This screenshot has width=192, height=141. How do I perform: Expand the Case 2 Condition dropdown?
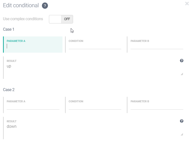click(x=95, y=107)
